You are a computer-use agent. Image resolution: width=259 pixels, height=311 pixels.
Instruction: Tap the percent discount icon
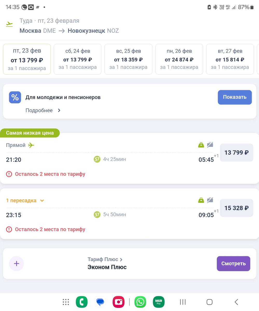pyautogui.click(x=15, y=97)
